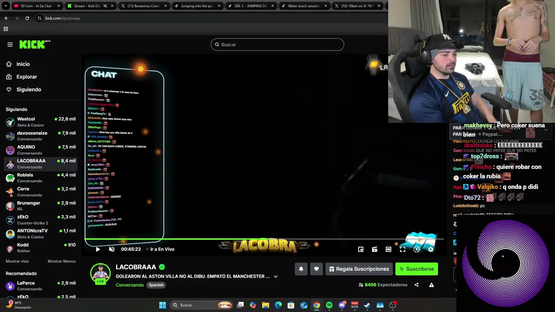The width and height of the screenshot is (555, 312).
Task: Open video player settings gear
Action: tap(431, 249)
